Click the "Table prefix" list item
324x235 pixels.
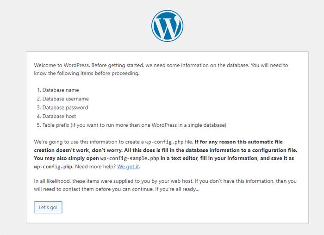(134, 125)
